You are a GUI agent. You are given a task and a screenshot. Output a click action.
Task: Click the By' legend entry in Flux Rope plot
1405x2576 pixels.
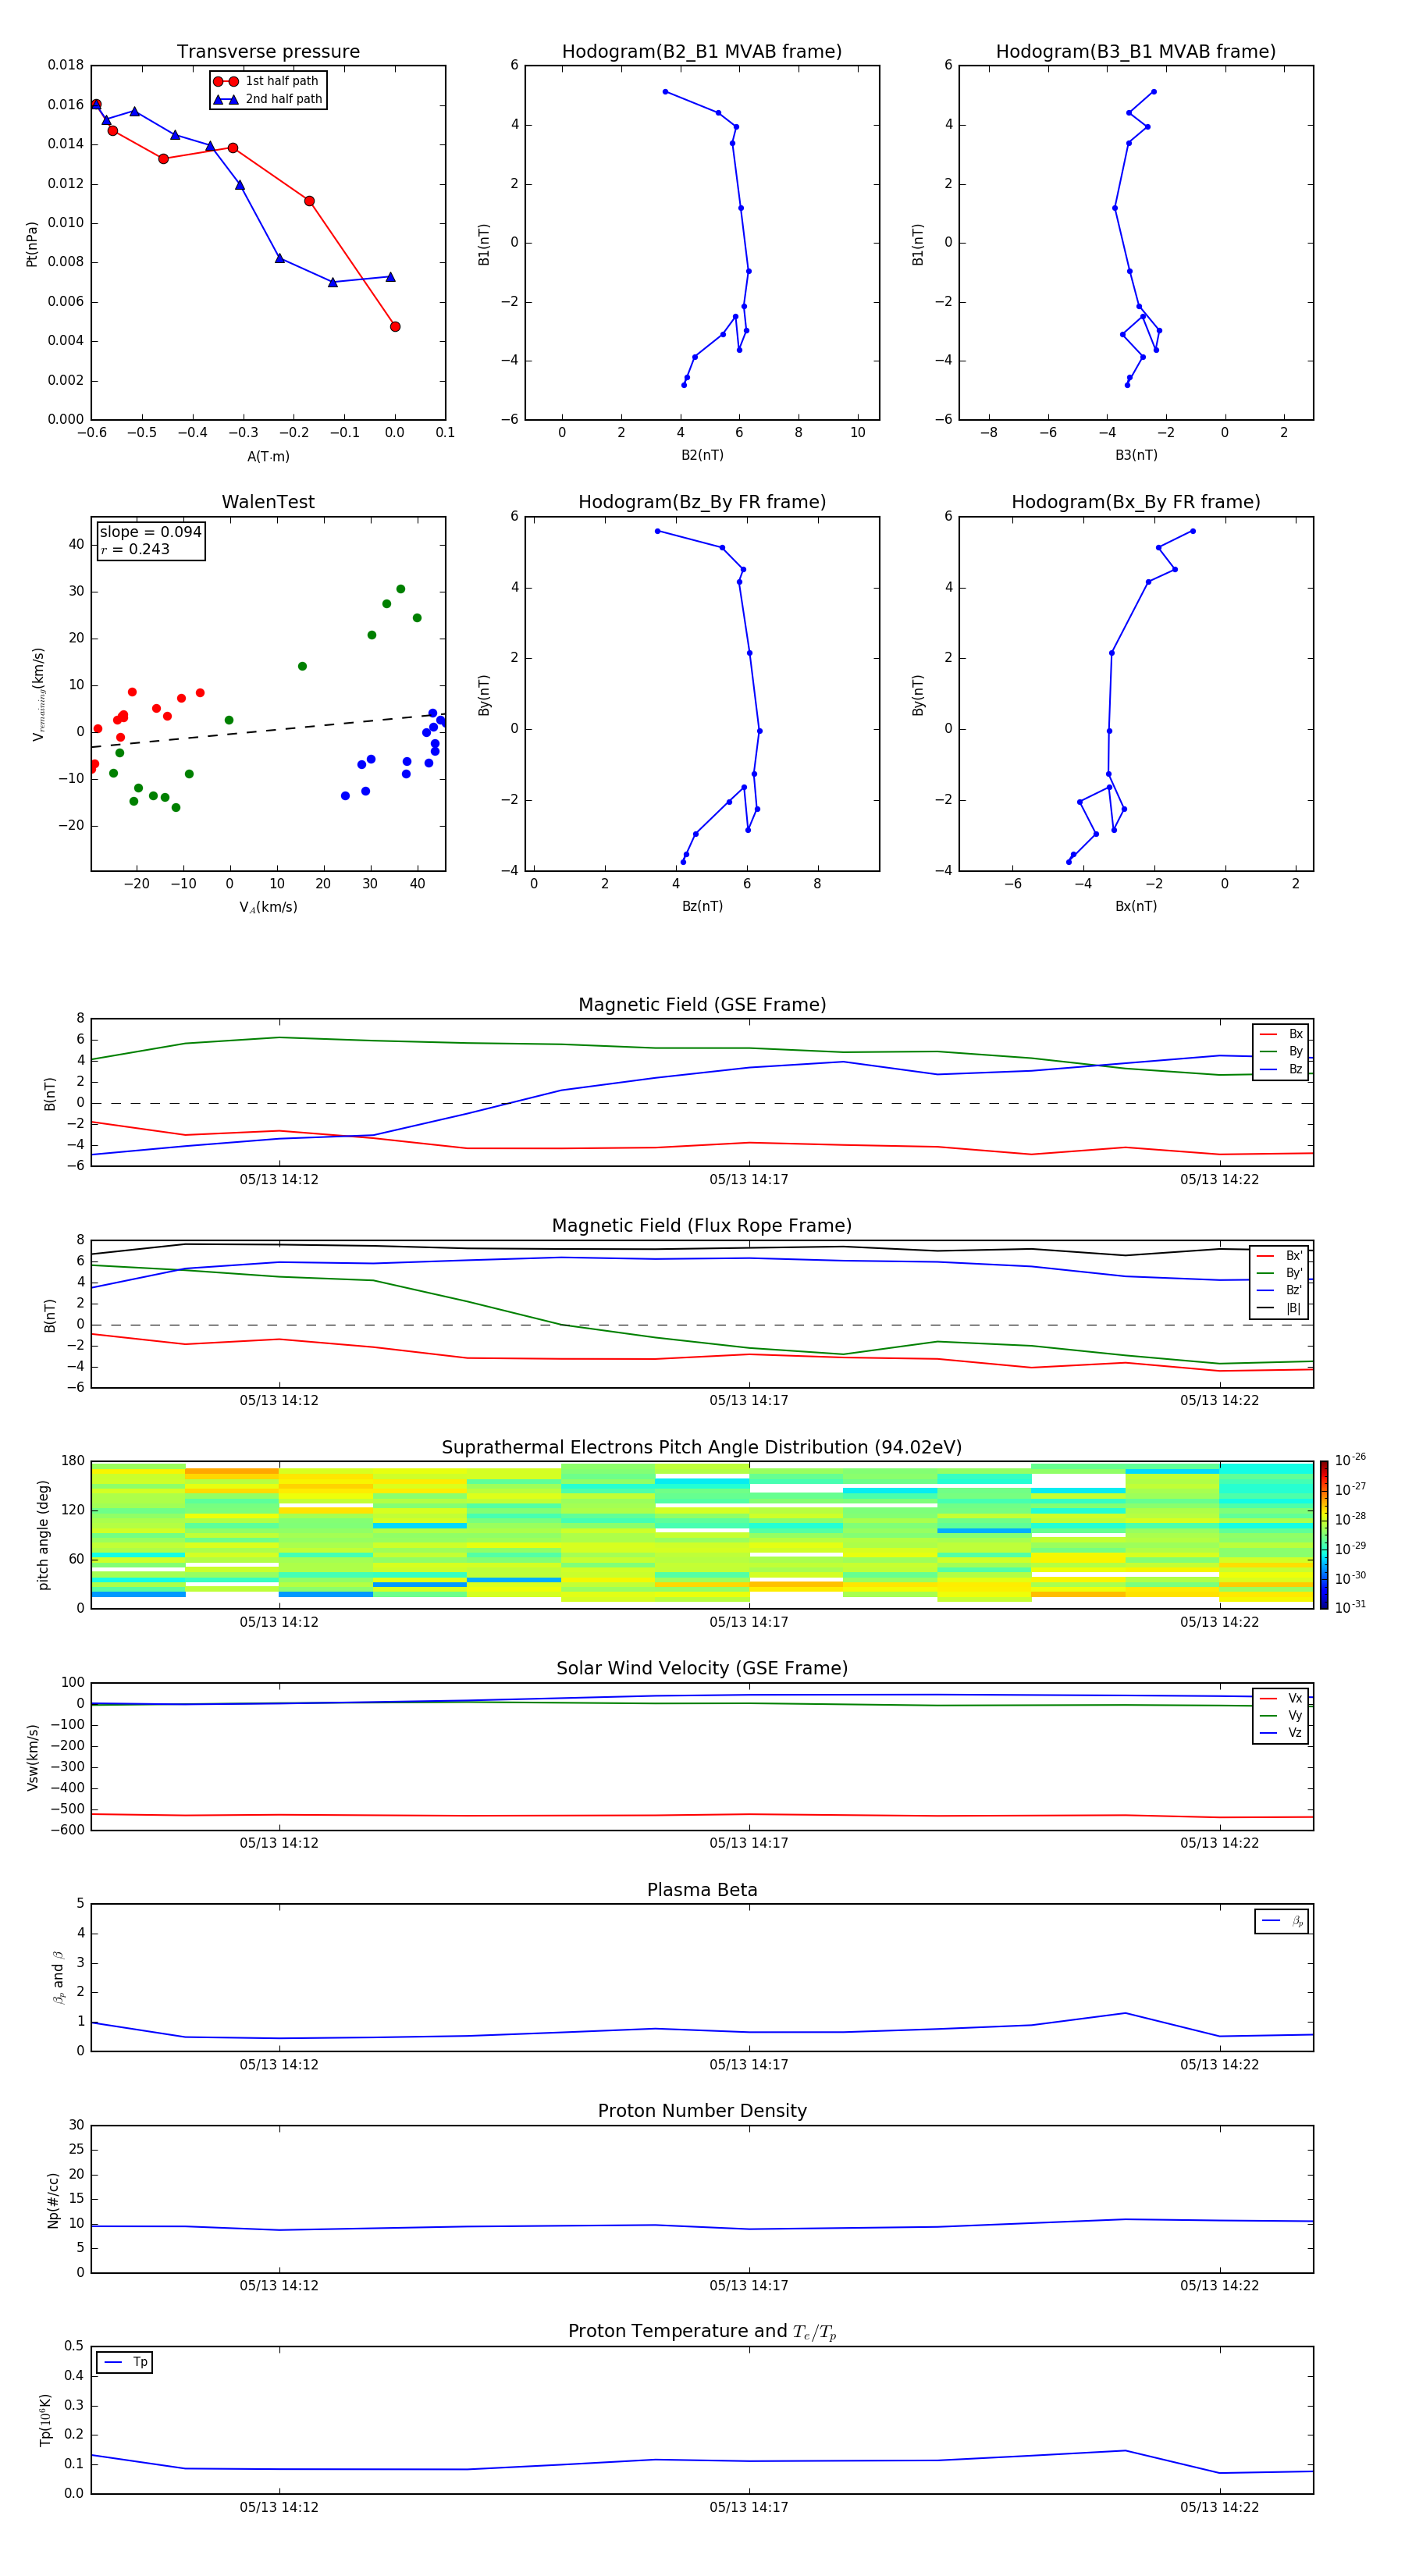pyautogui.click(x=1280, y=1273)
